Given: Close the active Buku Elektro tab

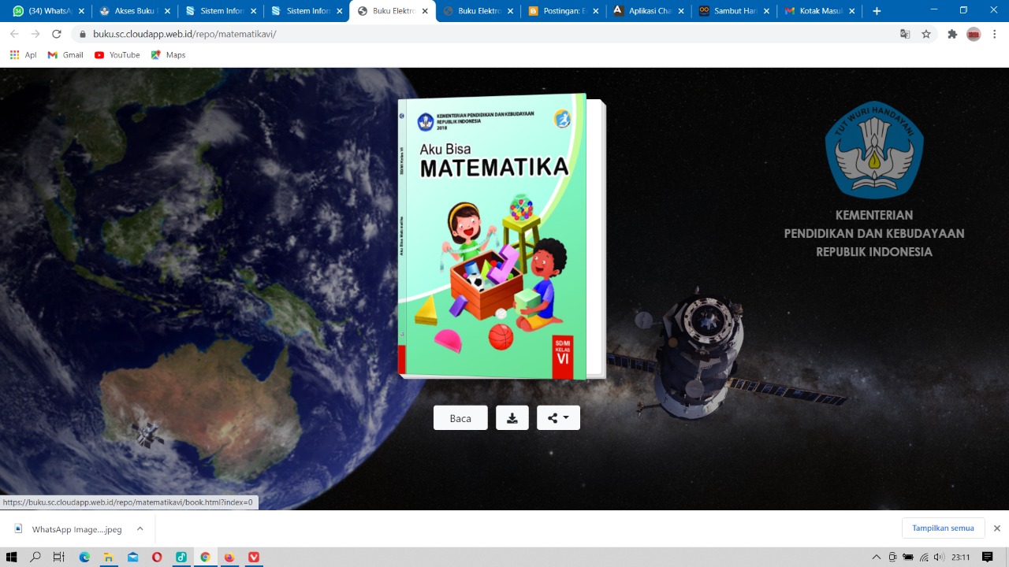Looking at the screenshot, I should (x=425, y=11).
